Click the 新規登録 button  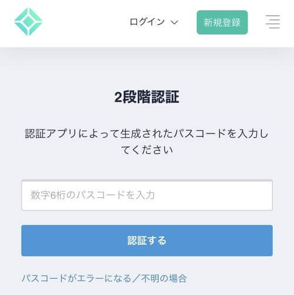pyautogui.click(x=222, y=22)
